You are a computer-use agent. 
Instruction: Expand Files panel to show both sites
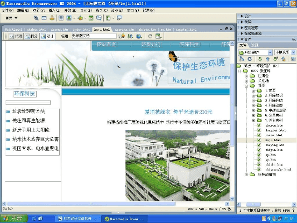[x=293, y=59]
